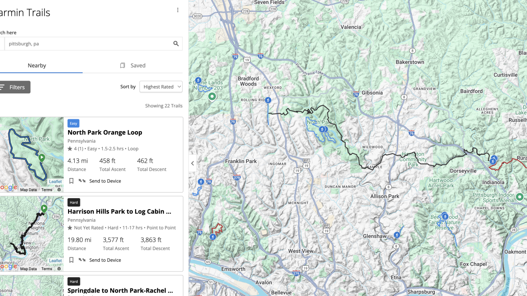Open the North Park Orange Loop trail title
The height and width of the screenshot is (296, 527).
105,132
